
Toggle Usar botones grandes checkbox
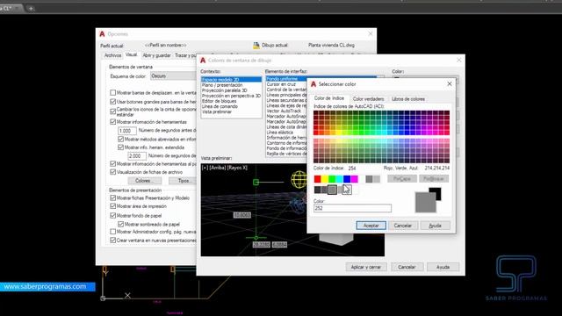(113, 102)
